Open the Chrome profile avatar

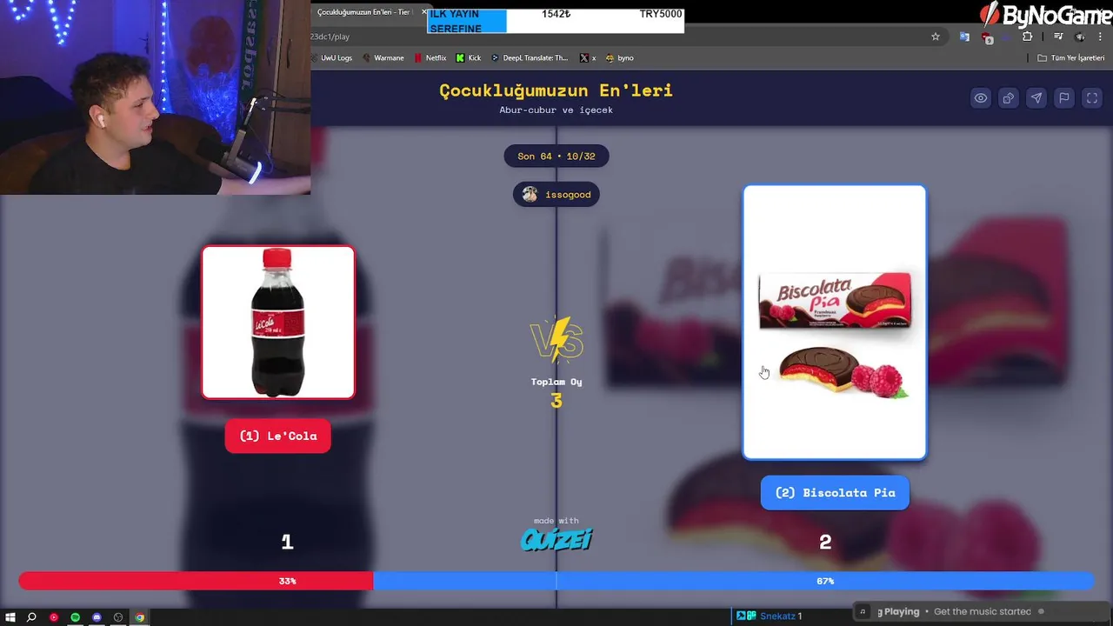[x=1080, y=37]
